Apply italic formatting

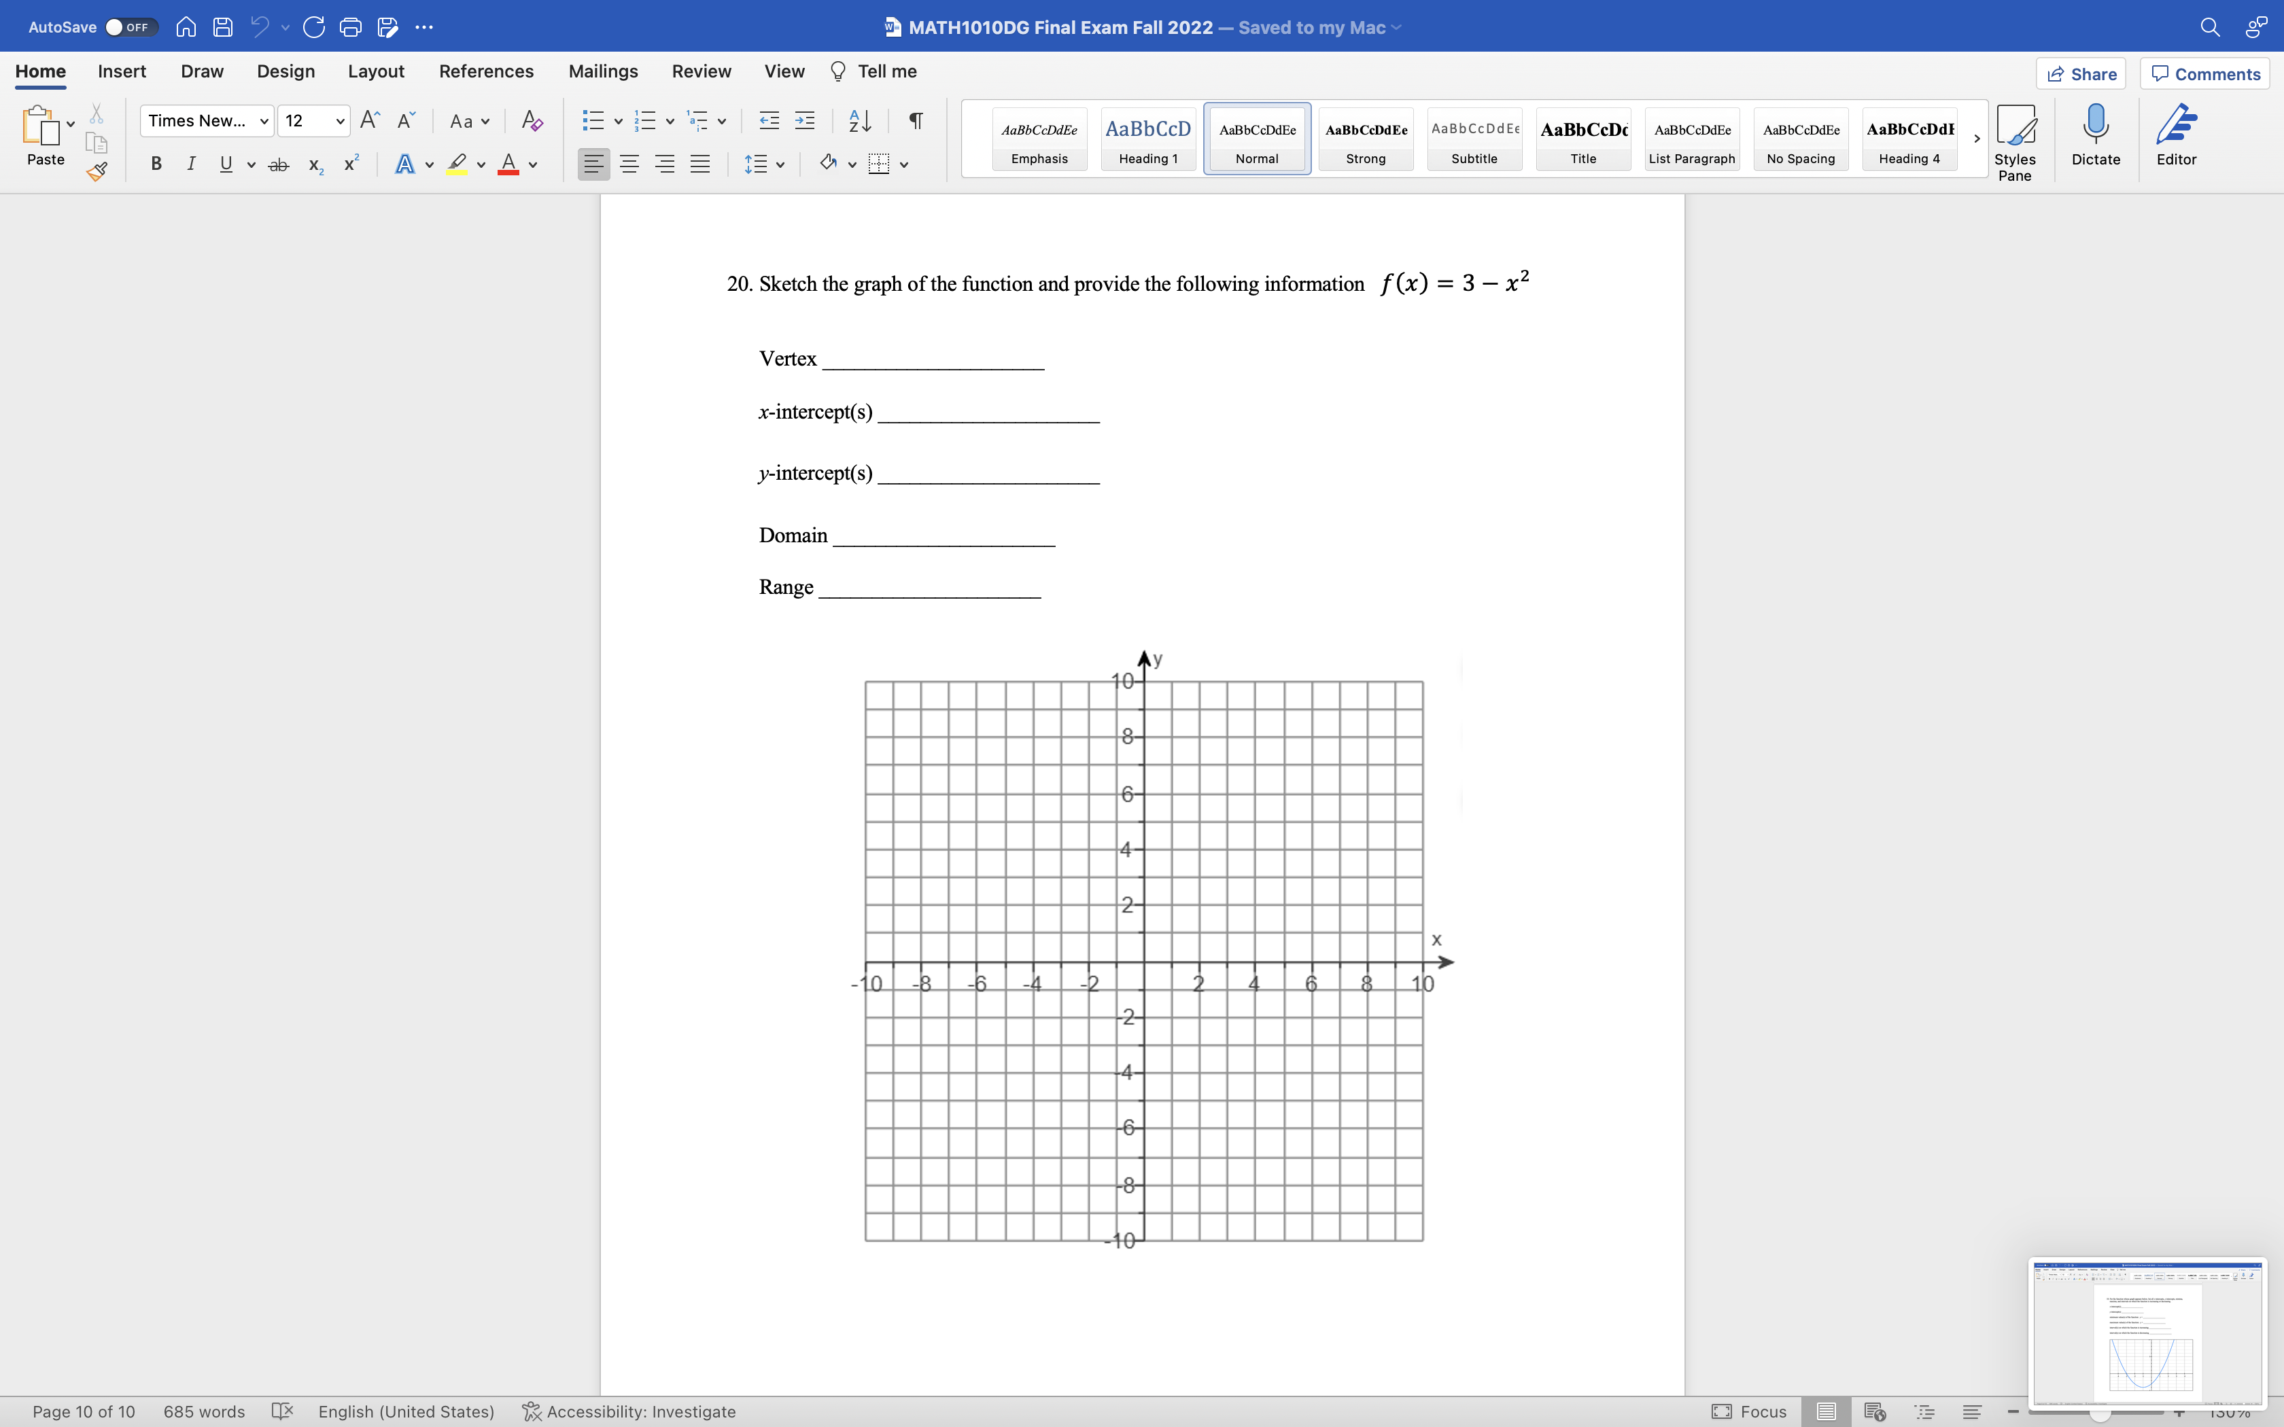(190, 163)
